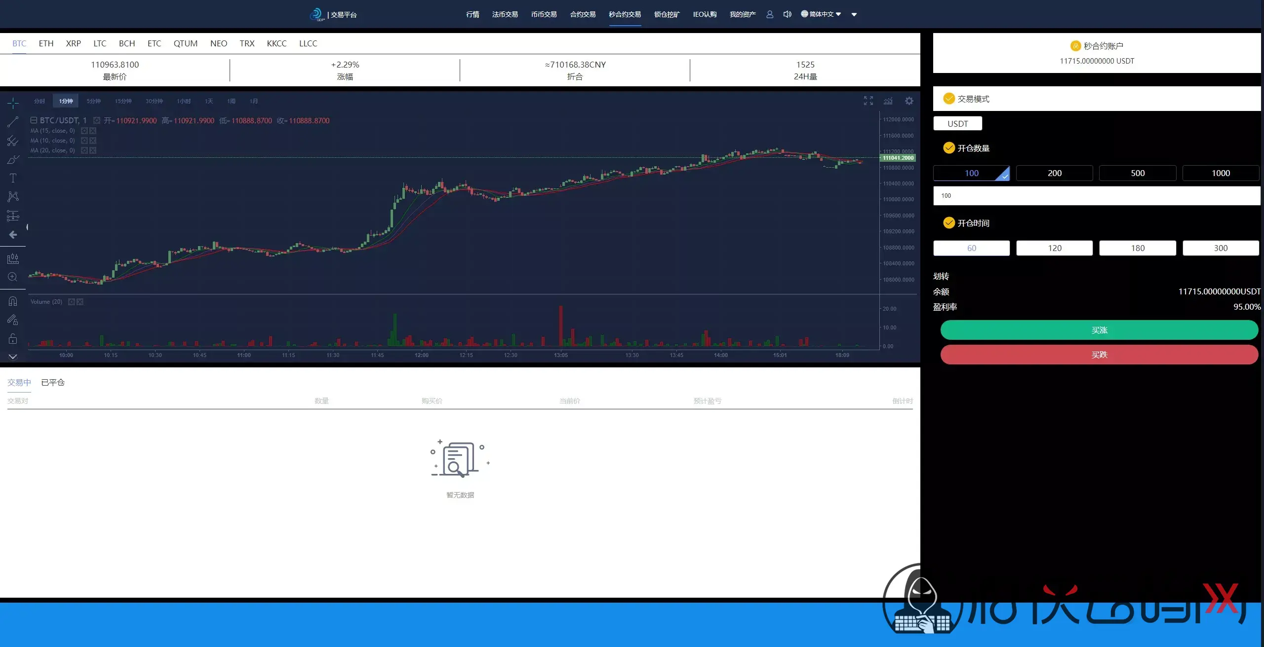The height and width of the screenshot is (647, 1264).
Task: Open chart settings gear icon
Action: pyautogui.click(x=909, y=101)
